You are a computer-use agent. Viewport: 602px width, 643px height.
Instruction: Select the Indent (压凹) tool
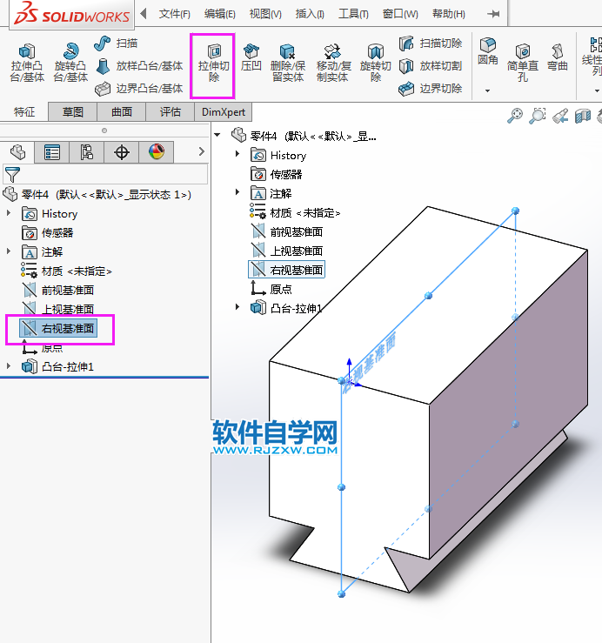[251, 57]
